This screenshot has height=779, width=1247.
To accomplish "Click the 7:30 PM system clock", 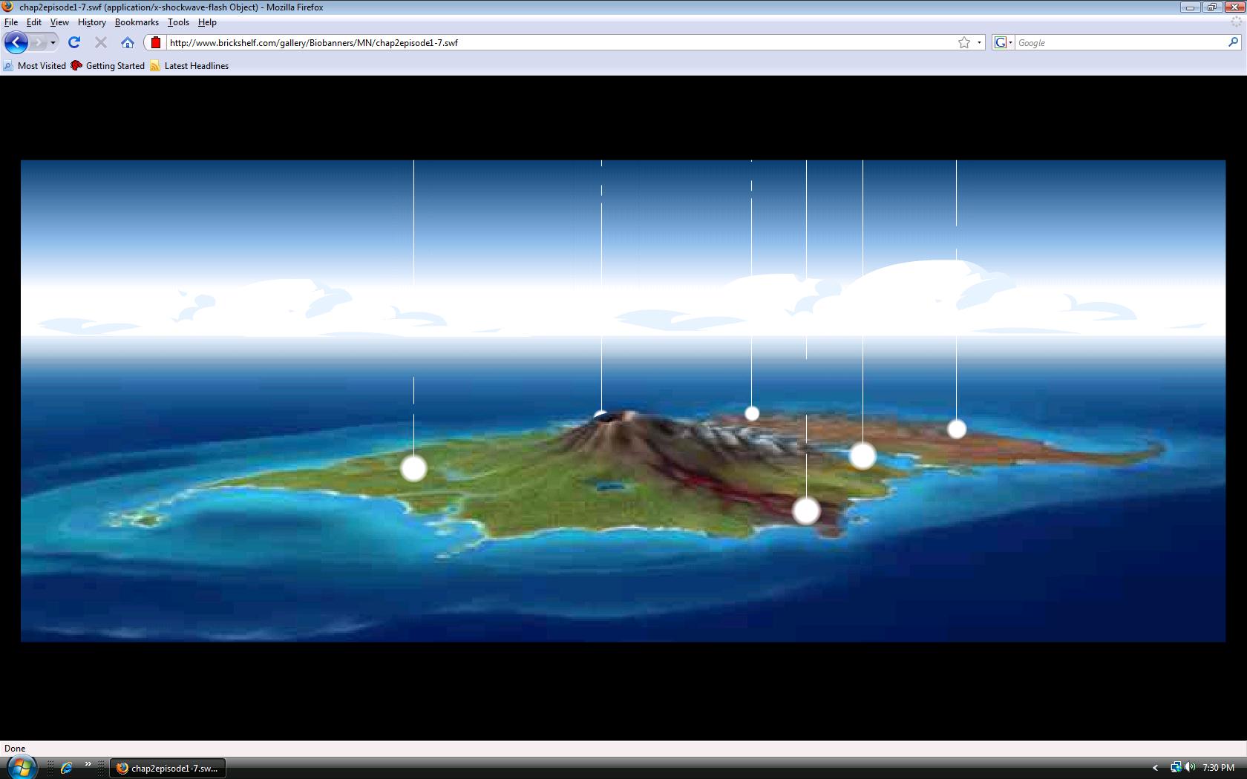I will tap(1219, 768).
